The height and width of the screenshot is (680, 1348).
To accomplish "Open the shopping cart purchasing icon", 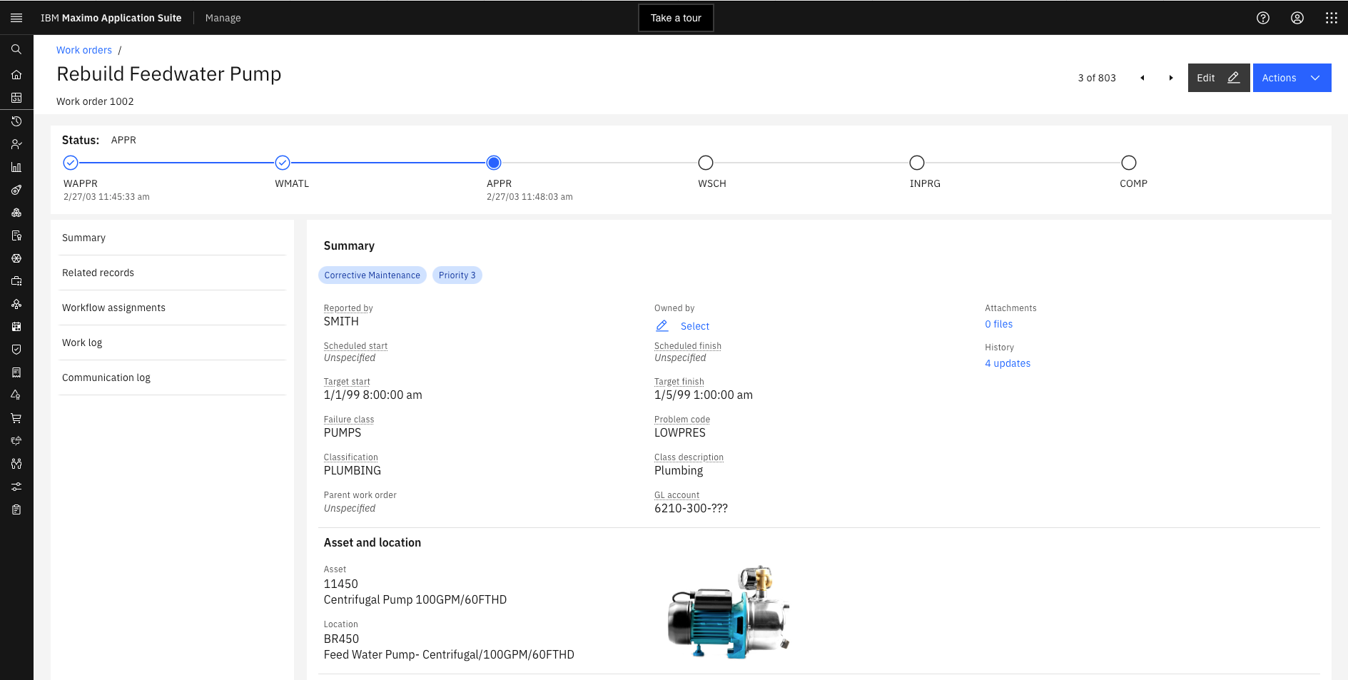I will coord(16,418).
